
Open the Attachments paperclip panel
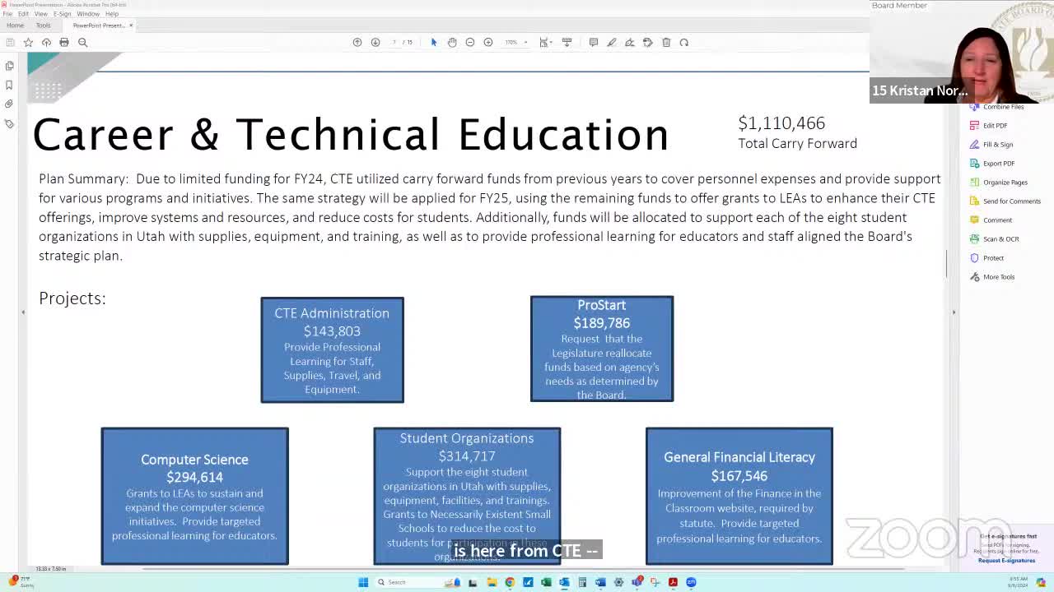[10, 104]
